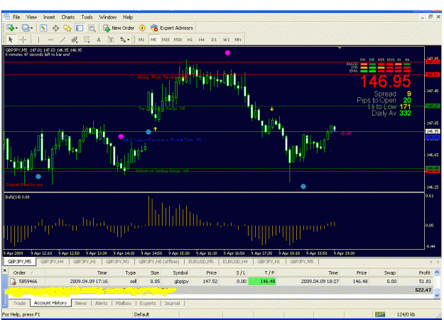Switch to the GBPJPY,H4 chart tab

point(52,262)
